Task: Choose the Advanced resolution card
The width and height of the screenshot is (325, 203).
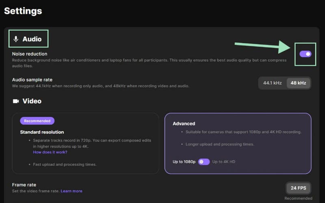Action: coord(238,143)
